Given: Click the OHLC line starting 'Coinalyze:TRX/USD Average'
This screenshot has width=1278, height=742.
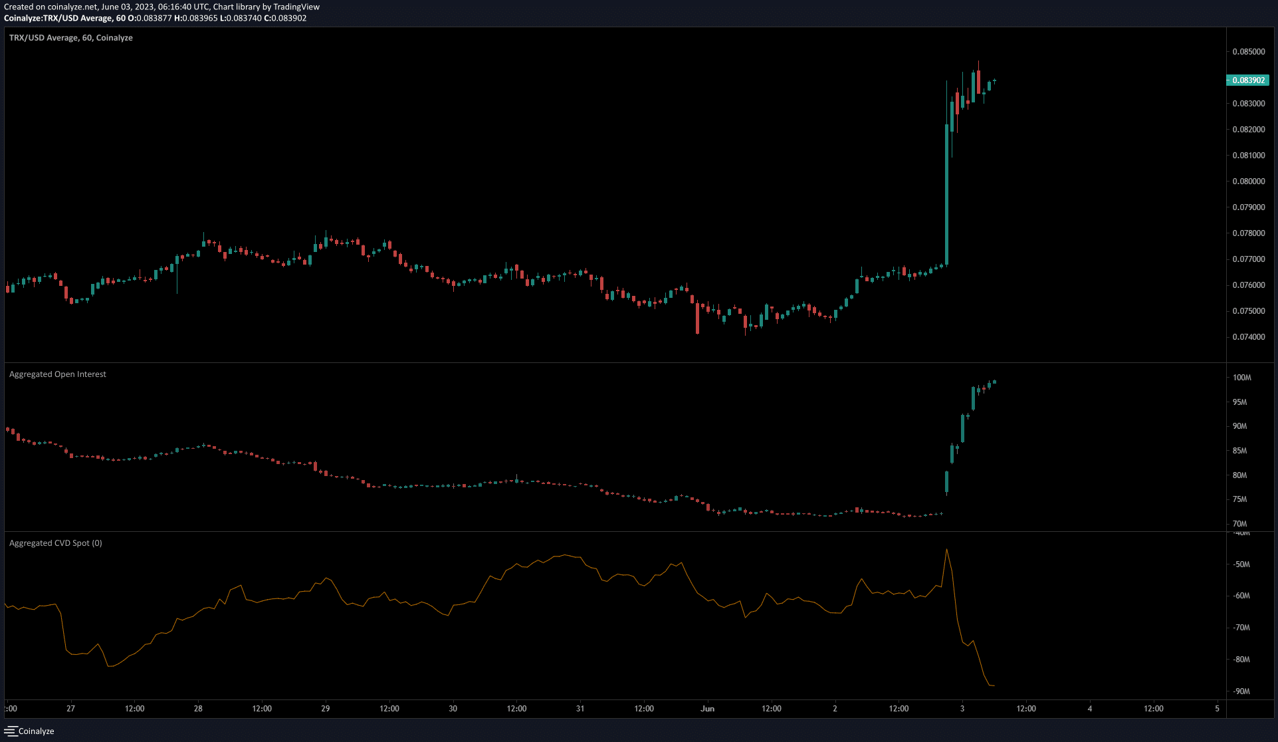Looking at the screenshot, I should [156, 18].
